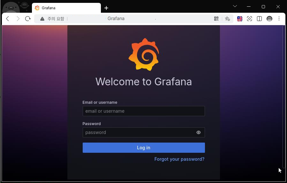Open the browser three-dot menu
Image resolution: width=287 pixels, height=183 pixels.
[279, 18]
